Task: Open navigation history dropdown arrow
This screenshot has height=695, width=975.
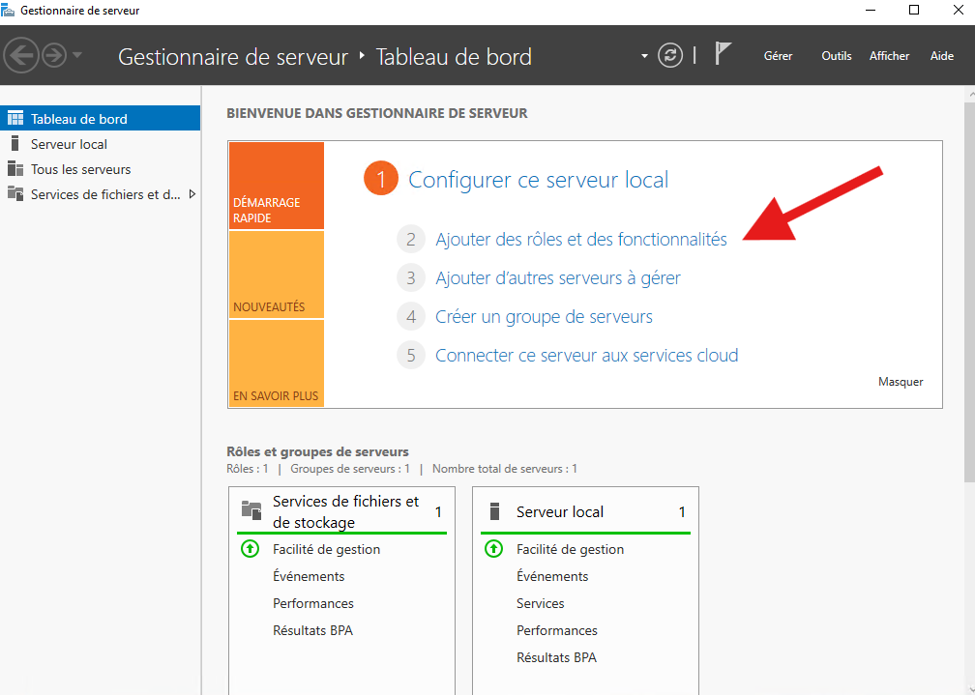Action: 77,56
